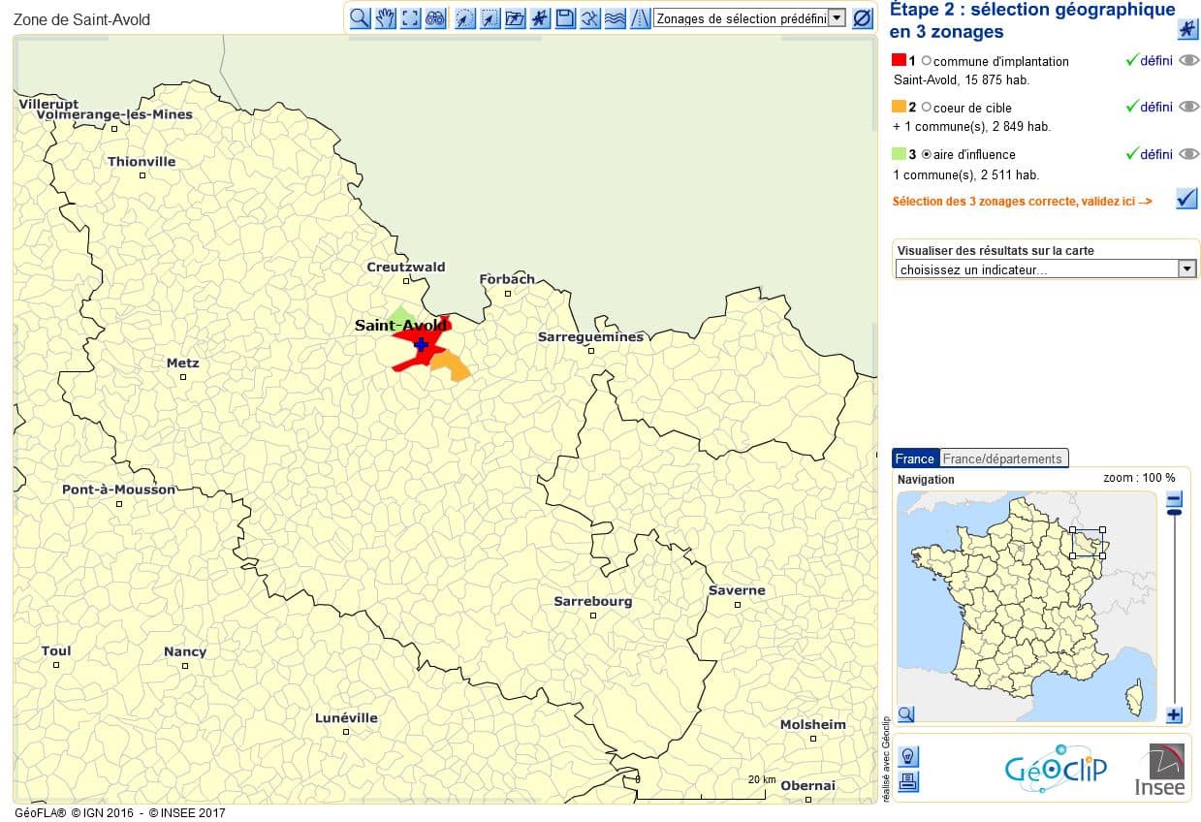Select the commune d'implantation radio button
1201x822 pixels.
point(927,61)
